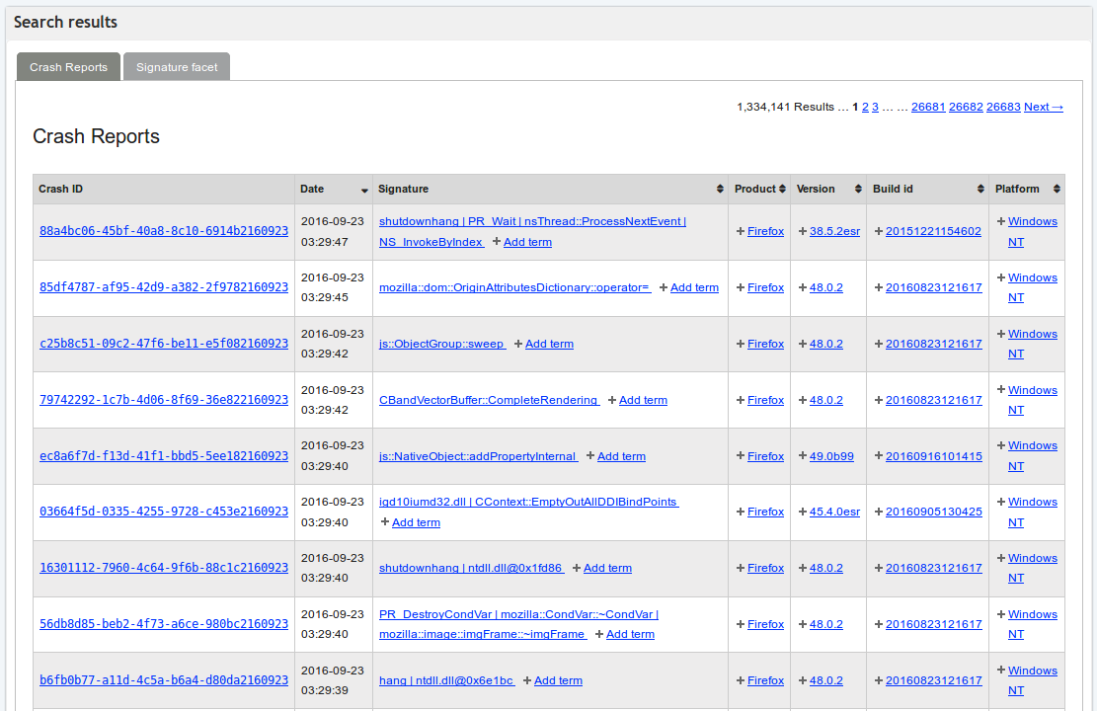
Task: Click the plus icon beside version 45.4.0esr
Action: coord(801,512)
